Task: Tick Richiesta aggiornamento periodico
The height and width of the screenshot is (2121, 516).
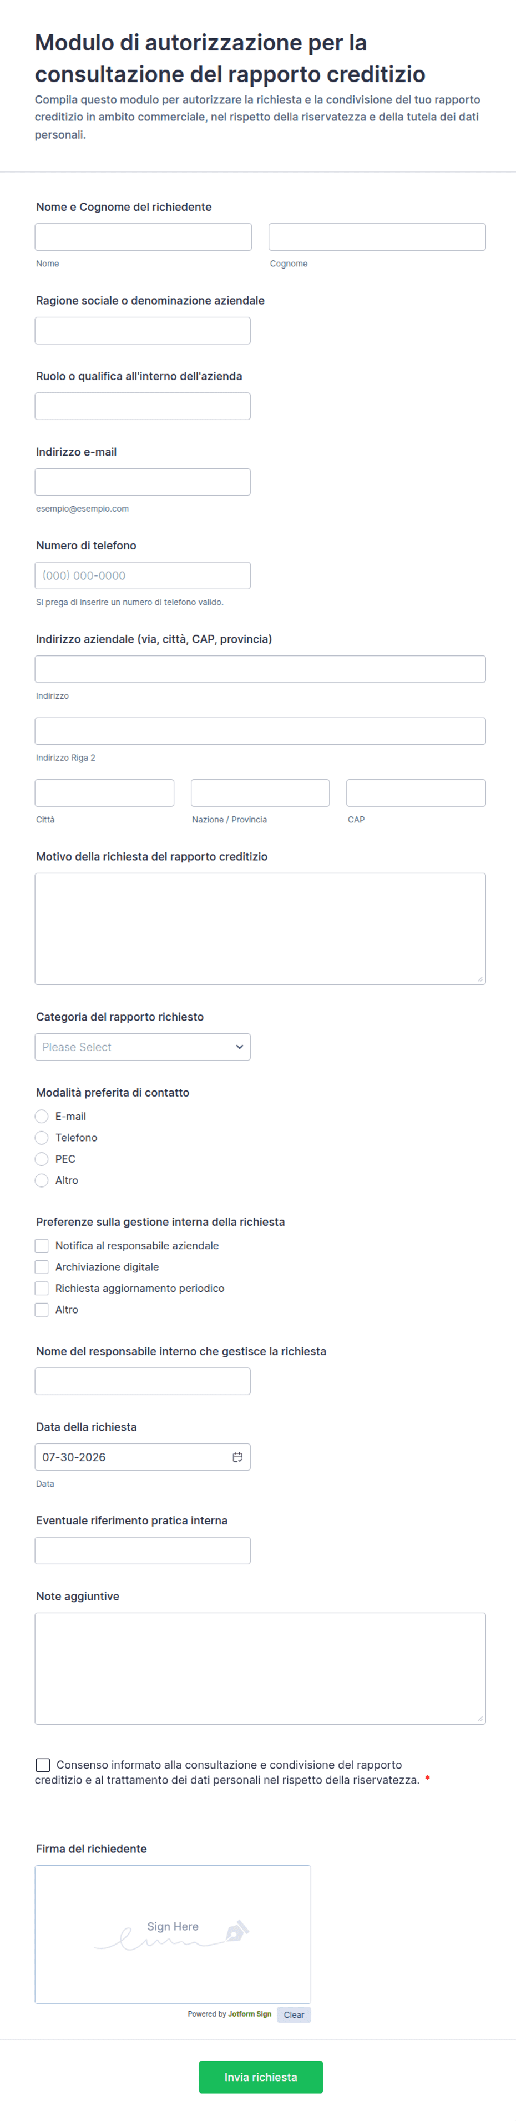Action: pos(42,1289)
